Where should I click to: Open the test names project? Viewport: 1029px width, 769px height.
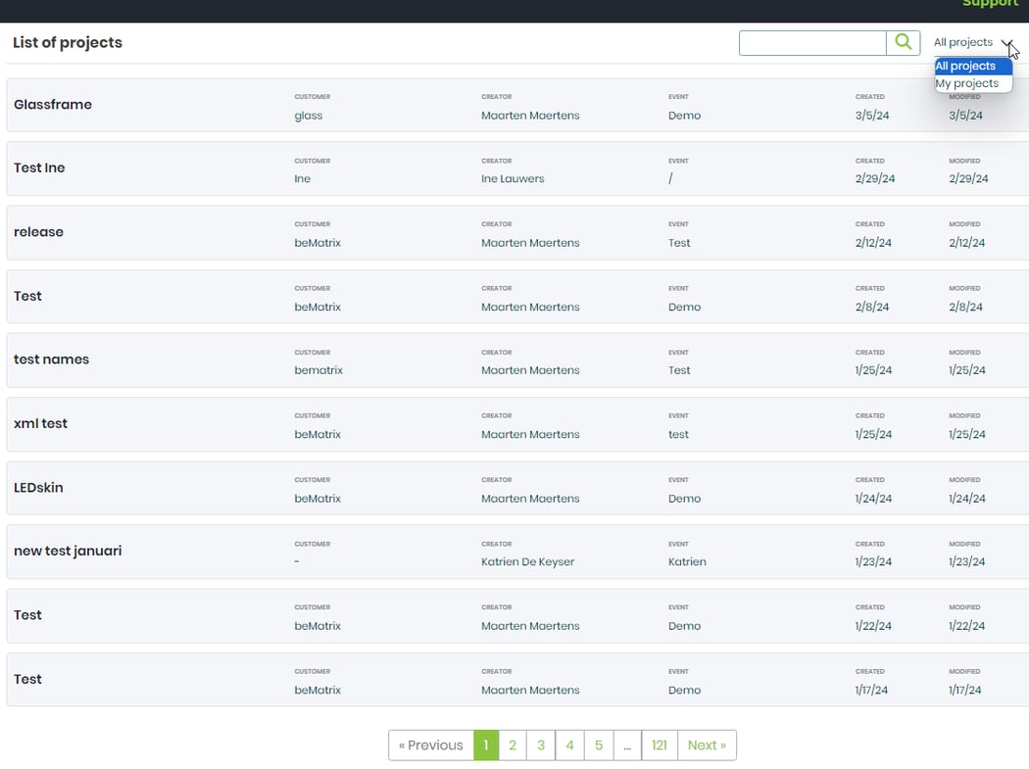[x=51, y=360]
